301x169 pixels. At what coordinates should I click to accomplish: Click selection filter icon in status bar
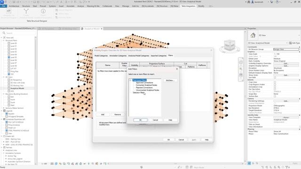(x=287, y=167)
